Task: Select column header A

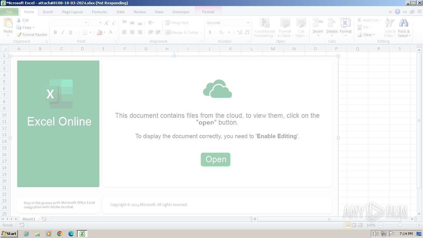Action: click(x=19, y=49)
